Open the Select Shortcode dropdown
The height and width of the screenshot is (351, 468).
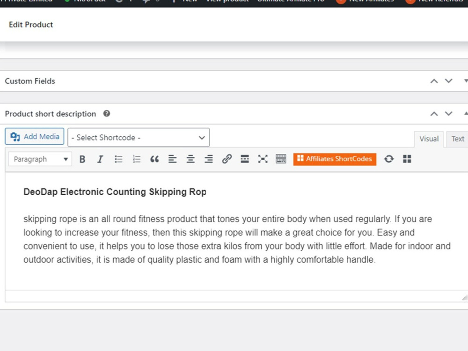[x=139, y=138]
